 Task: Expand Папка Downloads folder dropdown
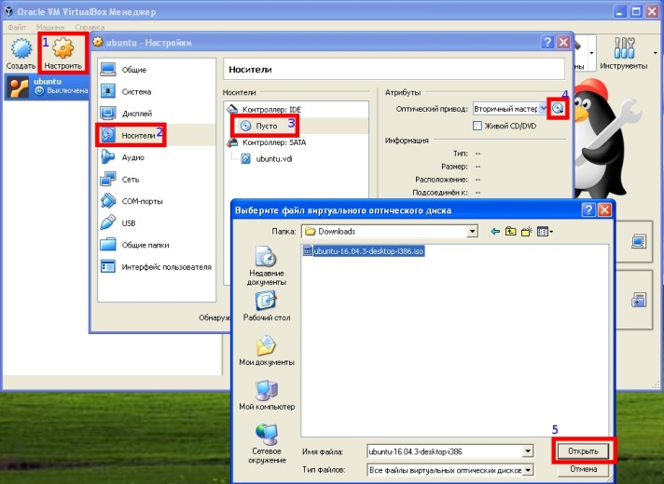click(472, 231)
